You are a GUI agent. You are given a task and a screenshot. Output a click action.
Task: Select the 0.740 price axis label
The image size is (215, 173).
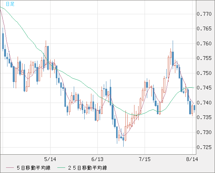[204, 103]
